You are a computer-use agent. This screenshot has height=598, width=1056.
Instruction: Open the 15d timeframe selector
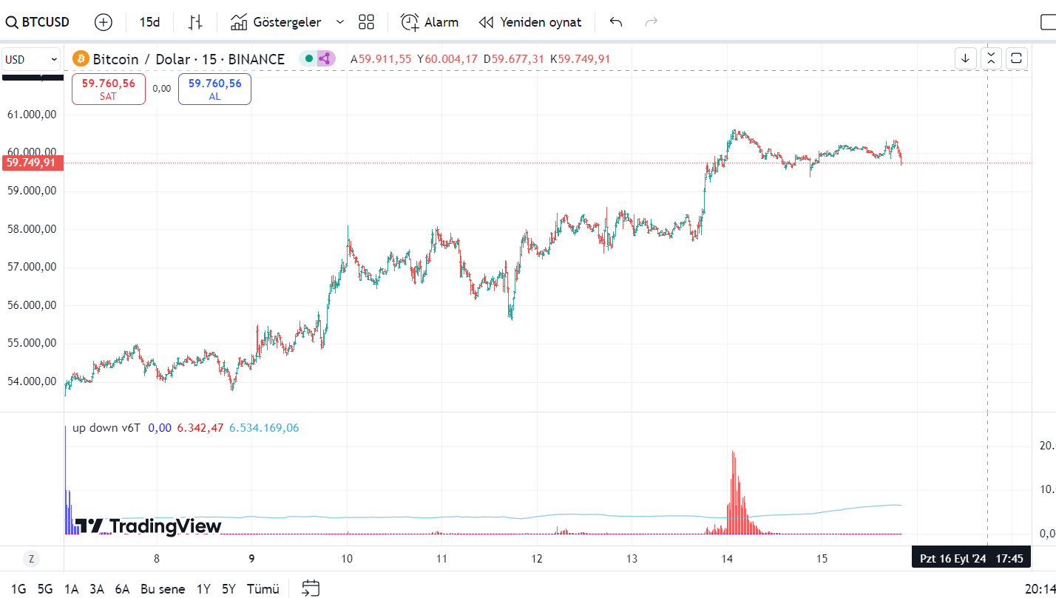[149, 22]
